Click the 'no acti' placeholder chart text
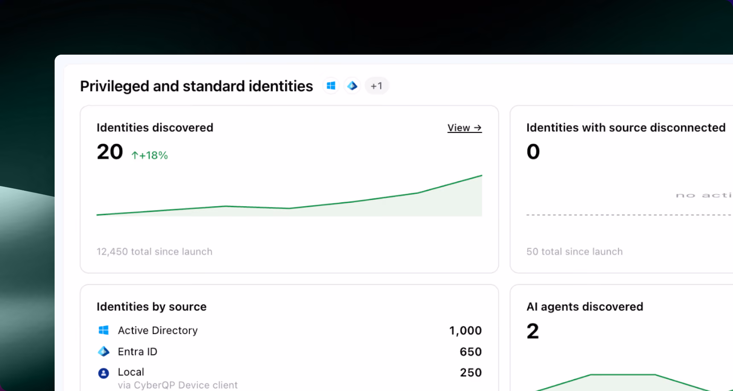Image resolution: width=733 pixels, height=391 pixels. pyautogui.click(x=704, y=195)
